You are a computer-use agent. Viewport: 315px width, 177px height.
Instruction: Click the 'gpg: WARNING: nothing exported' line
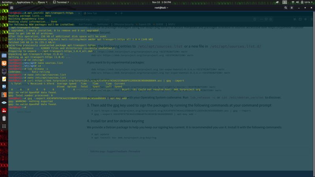(30, 101)
